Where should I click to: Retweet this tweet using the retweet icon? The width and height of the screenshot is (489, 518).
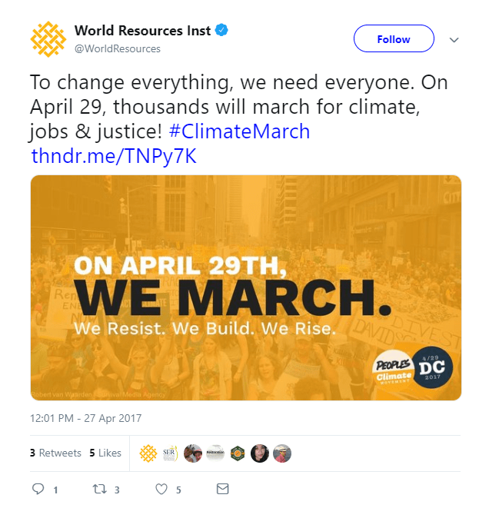click(99, 489)
